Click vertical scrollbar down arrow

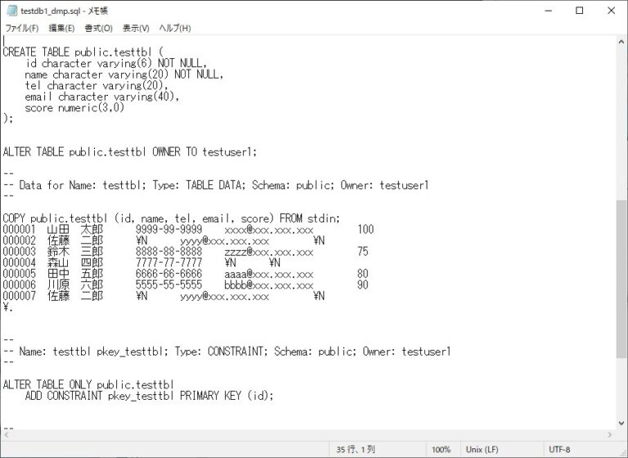pyautogui.click(x=621, y=423)
